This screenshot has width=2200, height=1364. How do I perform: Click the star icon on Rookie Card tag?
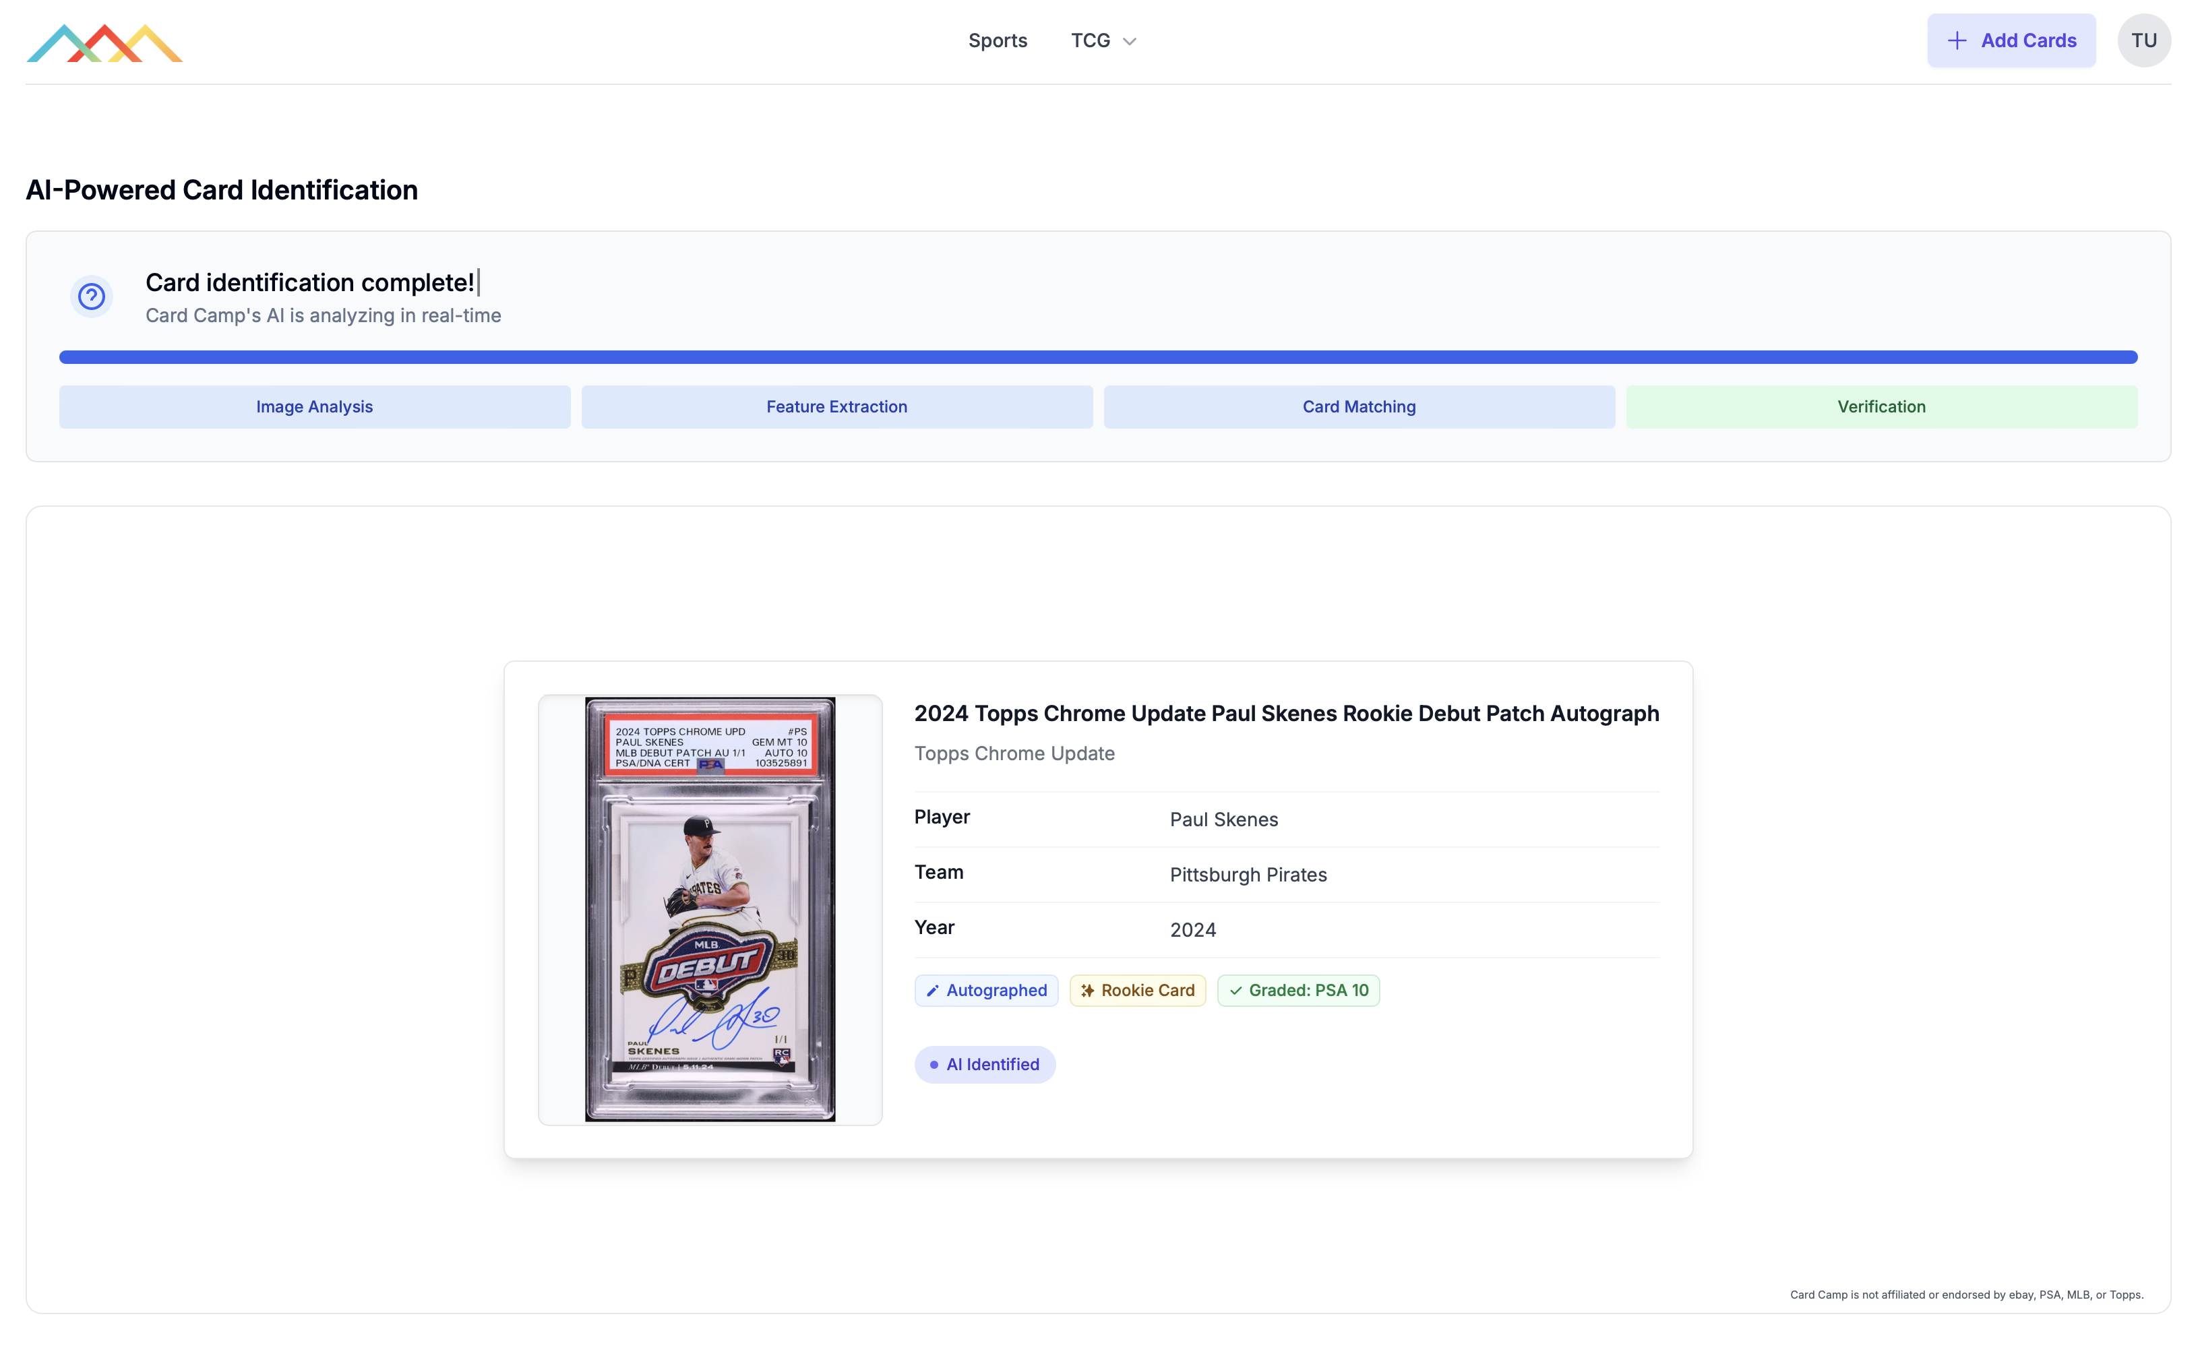click(1088, 991)
